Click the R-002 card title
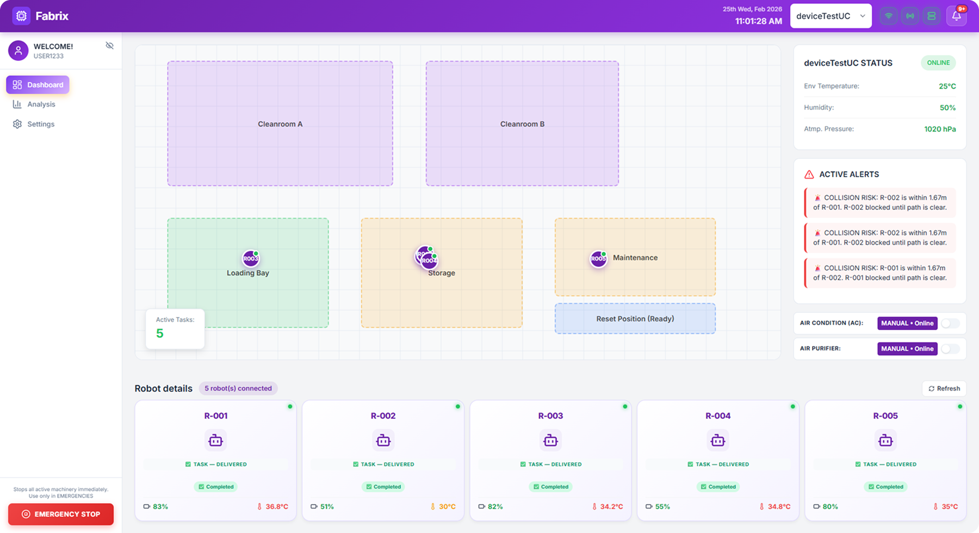Image resolution: width=979 pixels, height=533 pixels. click(383, 416)
